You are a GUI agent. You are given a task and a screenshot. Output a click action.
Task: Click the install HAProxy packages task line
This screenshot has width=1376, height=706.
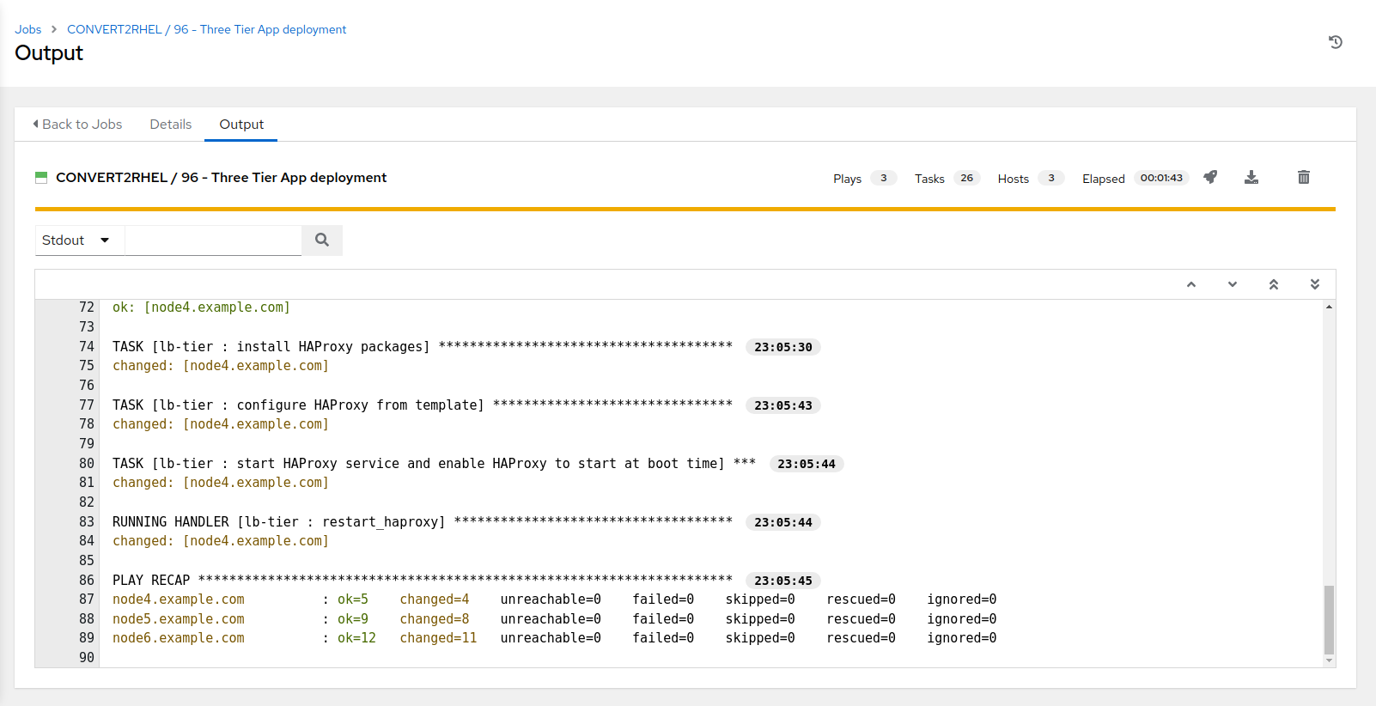pyautogui.click(x=271, y=347)
